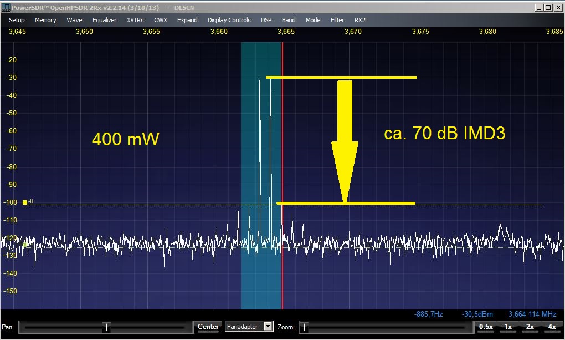Click the teal filter passband area
This screenshot has height=340, width=565.
pos(261,175)
